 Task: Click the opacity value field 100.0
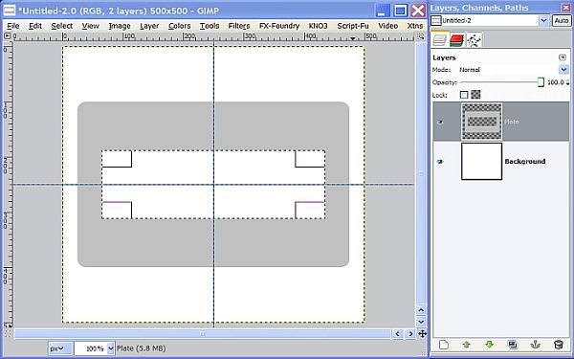tap(555, 82)
